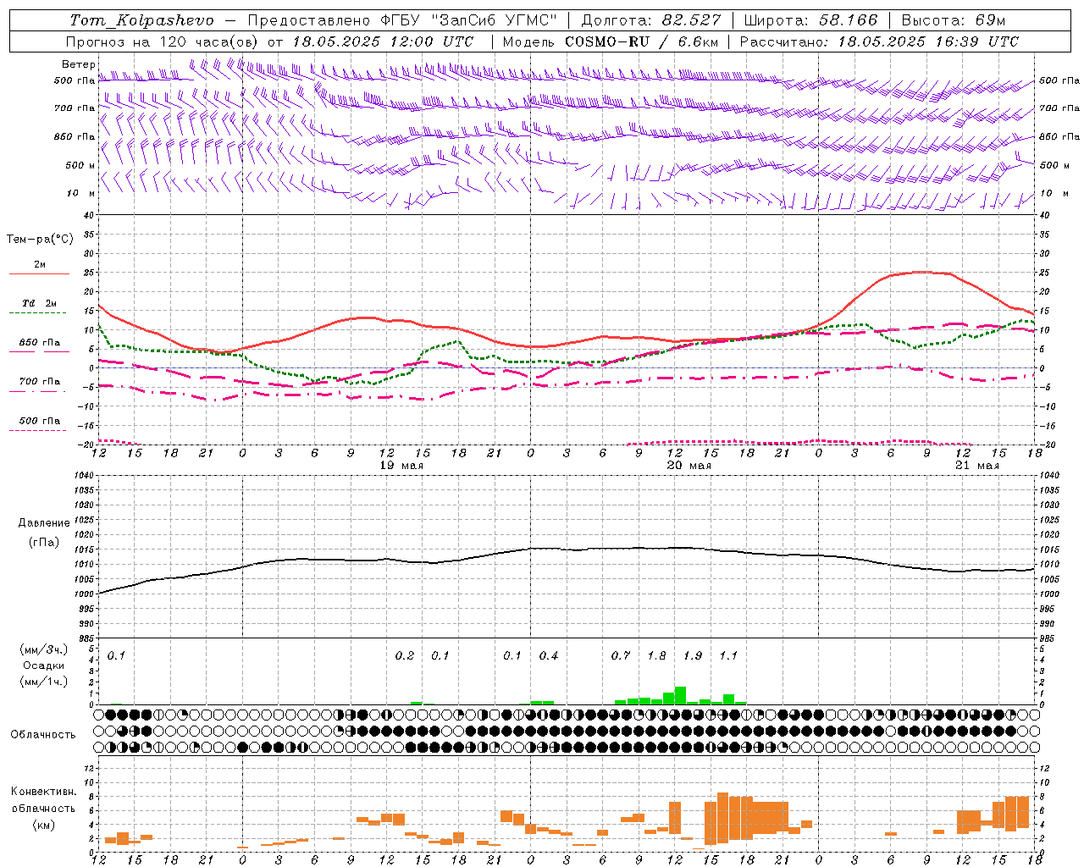
Task: Click the Давление pressure panel label
Action: 44,523
